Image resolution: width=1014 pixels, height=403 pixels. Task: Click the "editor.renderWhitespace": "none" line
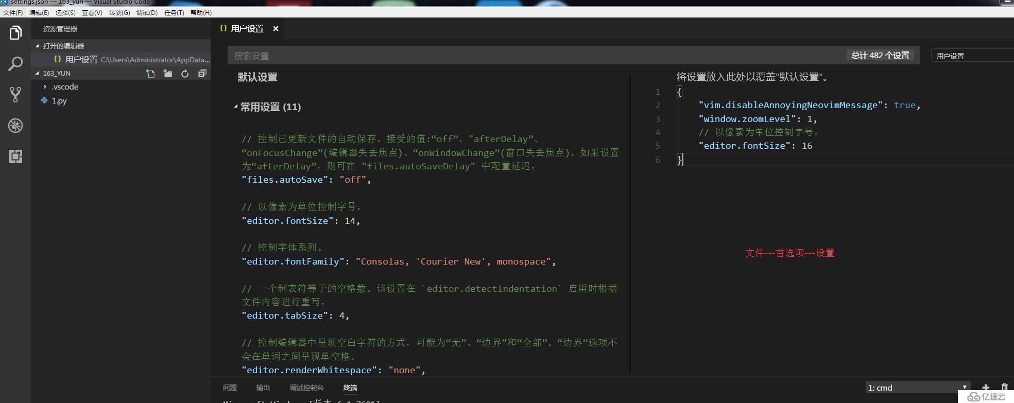pos(334,370)
